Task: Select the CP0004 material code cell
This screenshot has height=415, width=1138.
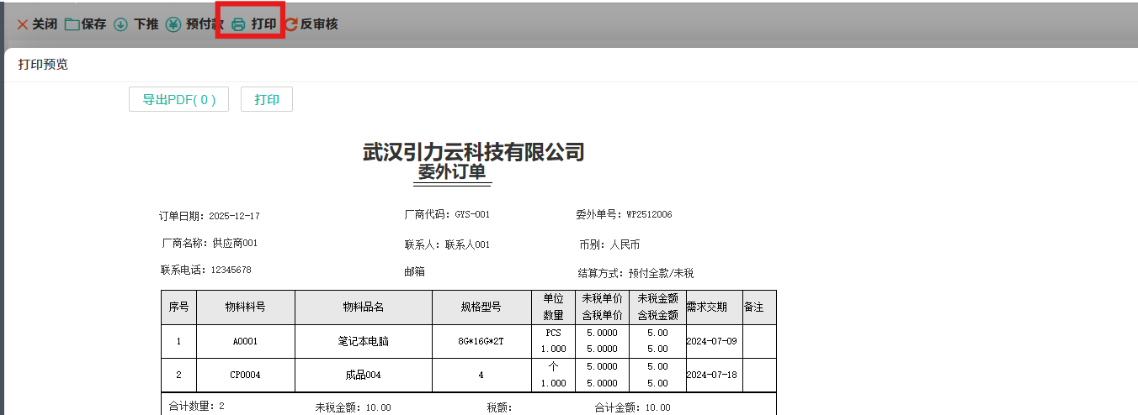Action: click(x=245, y=376)
